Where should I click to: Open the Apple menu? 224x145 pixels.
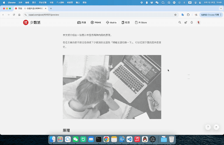coord(4,3)
